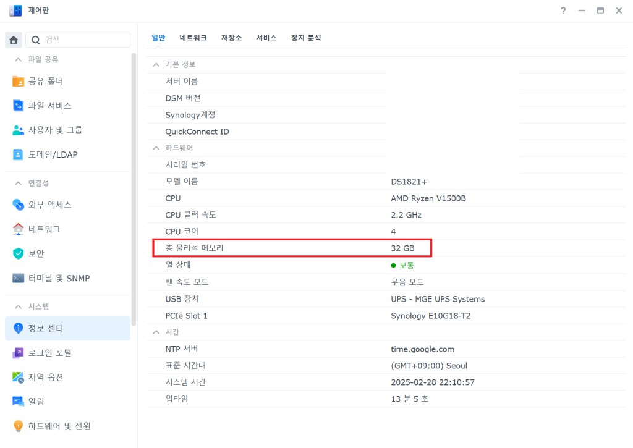This screenshot has width=633, height=448.
Task: Open the sidebar Network (네트워크) house icon
Action: click(x=18, y=229)
